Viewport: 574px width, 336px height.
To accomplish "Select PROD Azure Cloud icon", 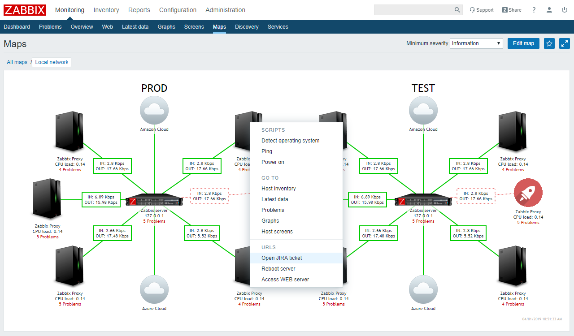I will (154, 289).
